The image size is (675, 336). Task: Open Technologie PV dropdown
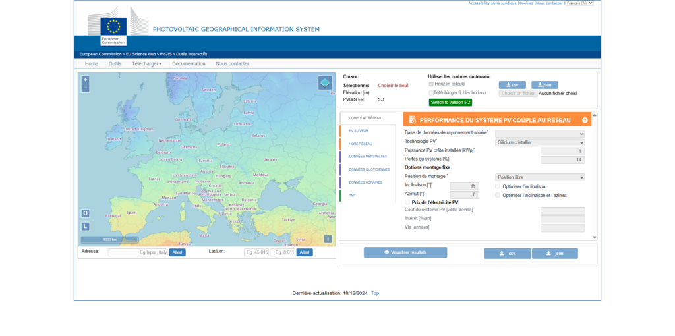point(540,142)
